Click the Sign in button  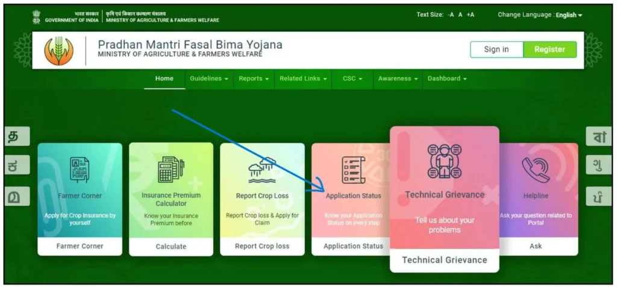click(x=496, y=49)
